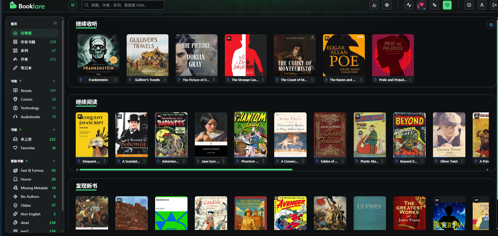Toggle the sidebar with the hamburger button

pyautogui.click(x=73, y=5)
